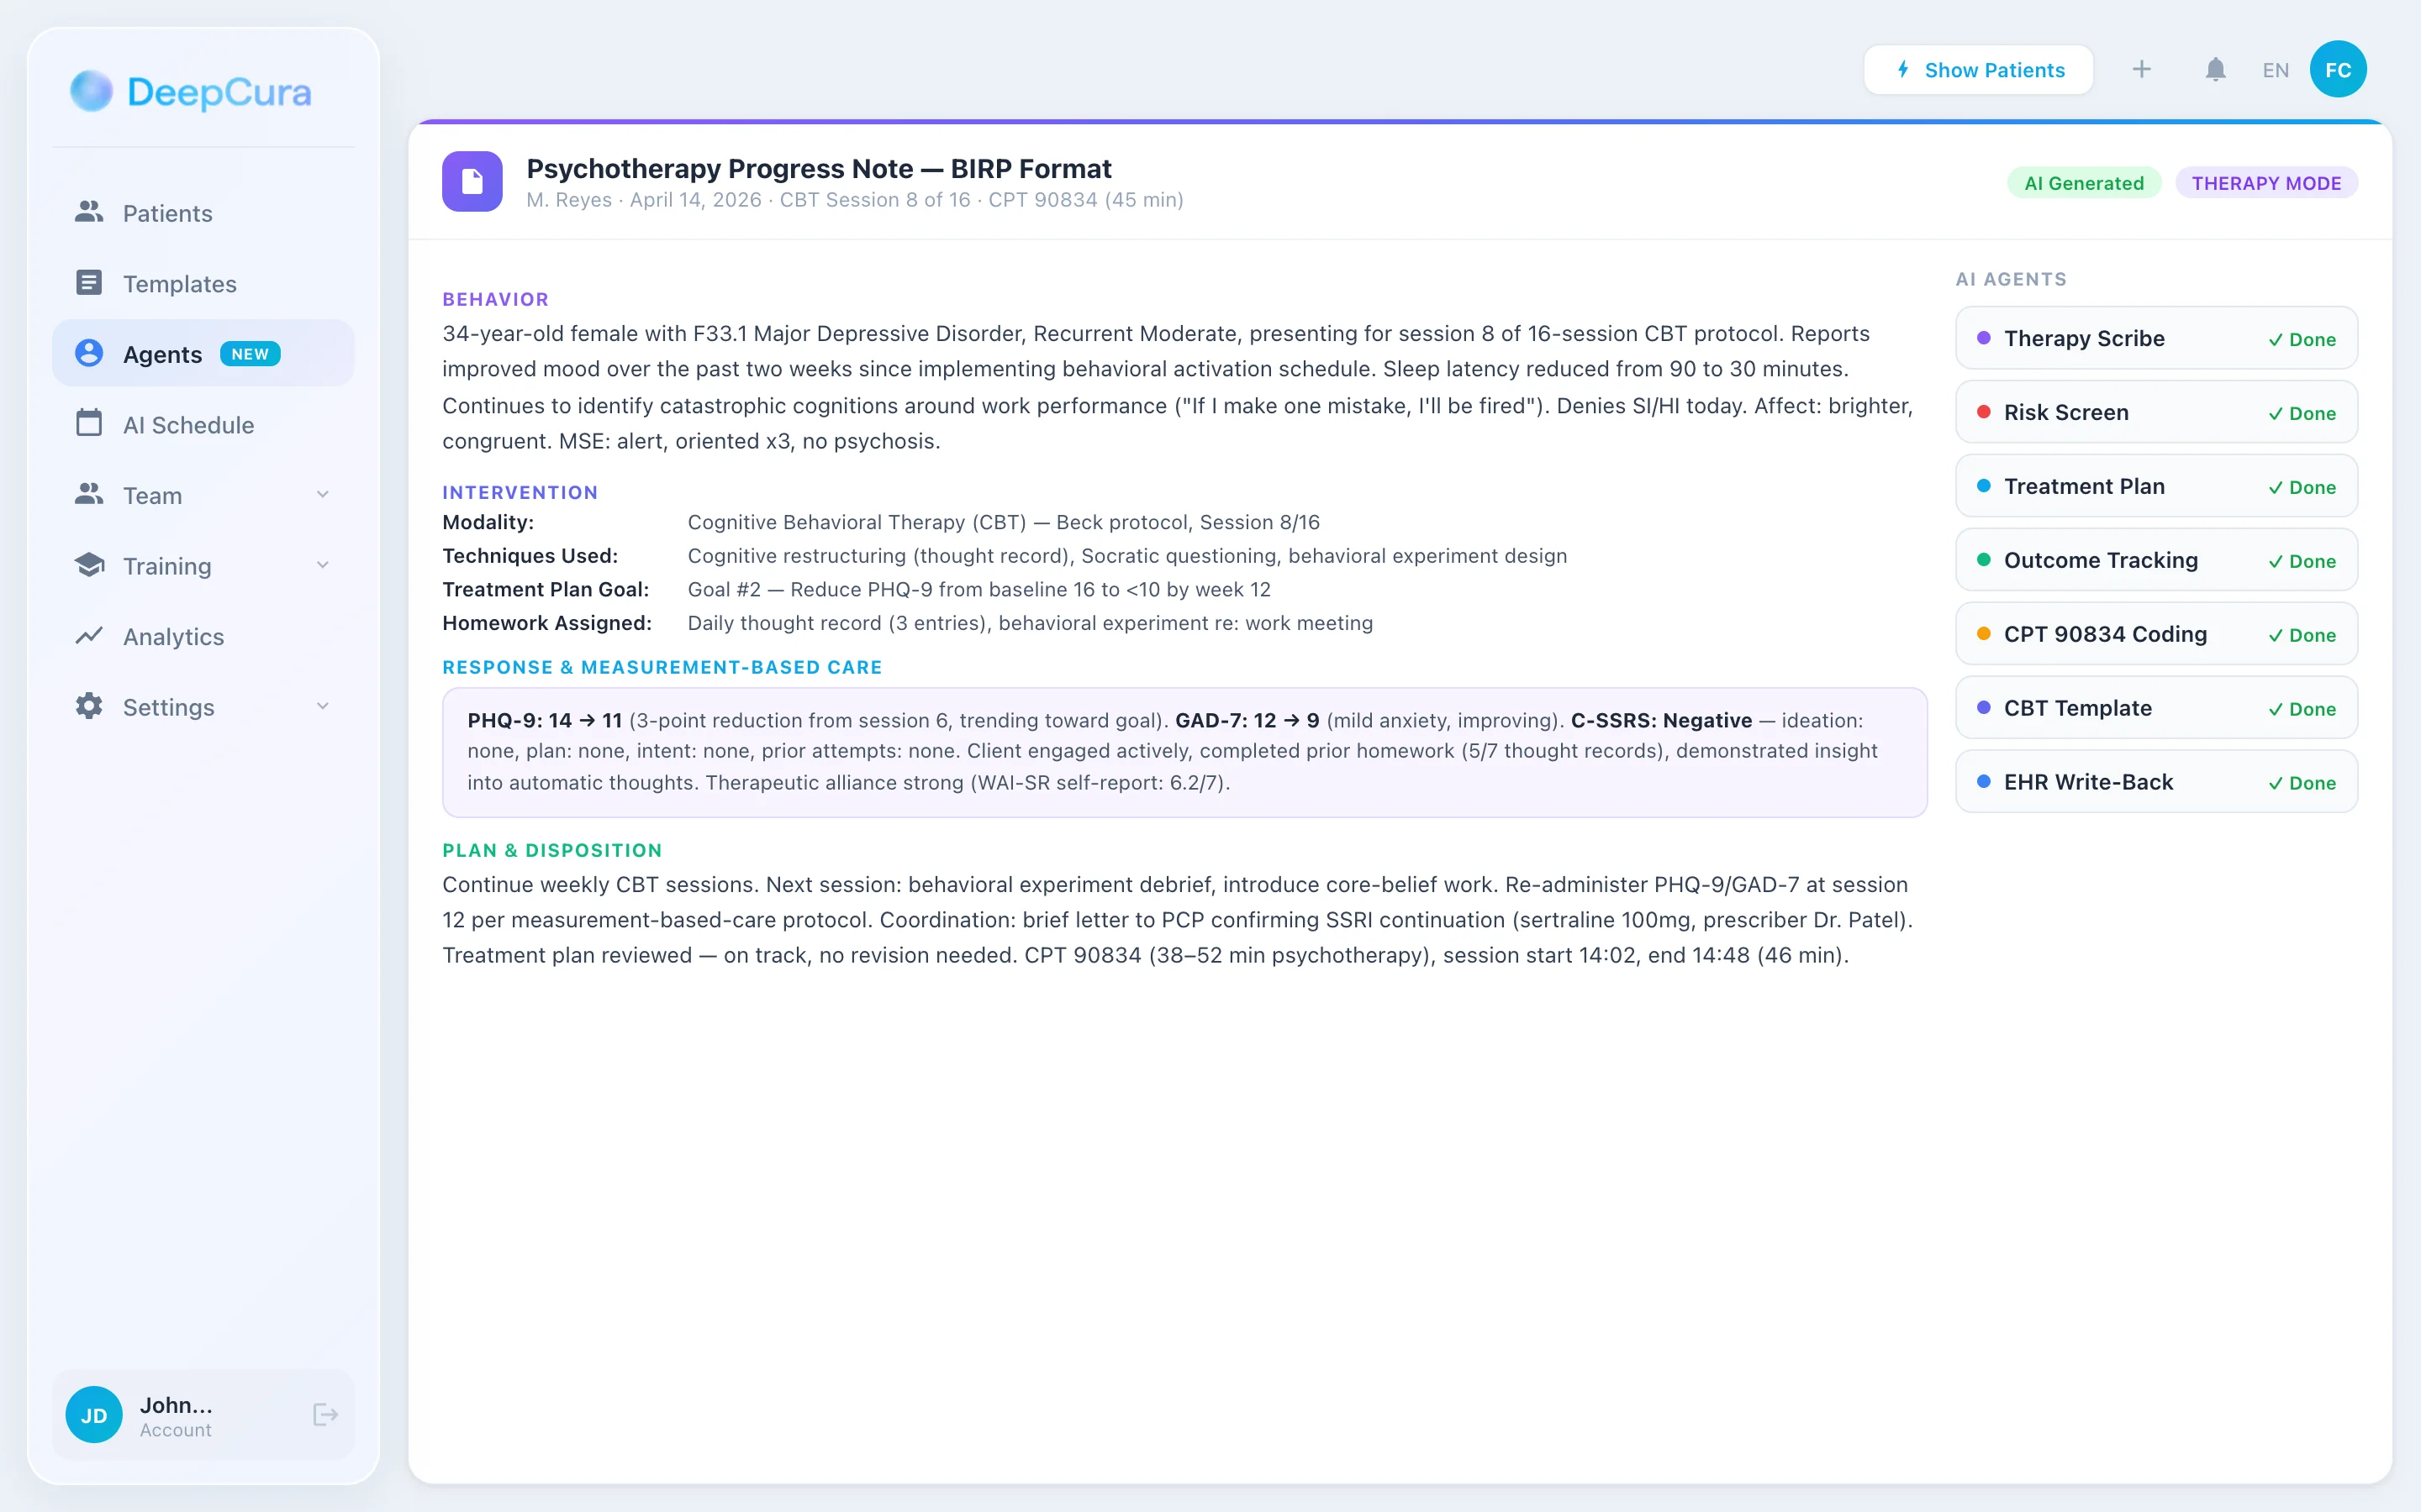The width and height of the screenshot is (2421, 1512).
Task: Click the notification bell icon
Action: pos(2215,70)
